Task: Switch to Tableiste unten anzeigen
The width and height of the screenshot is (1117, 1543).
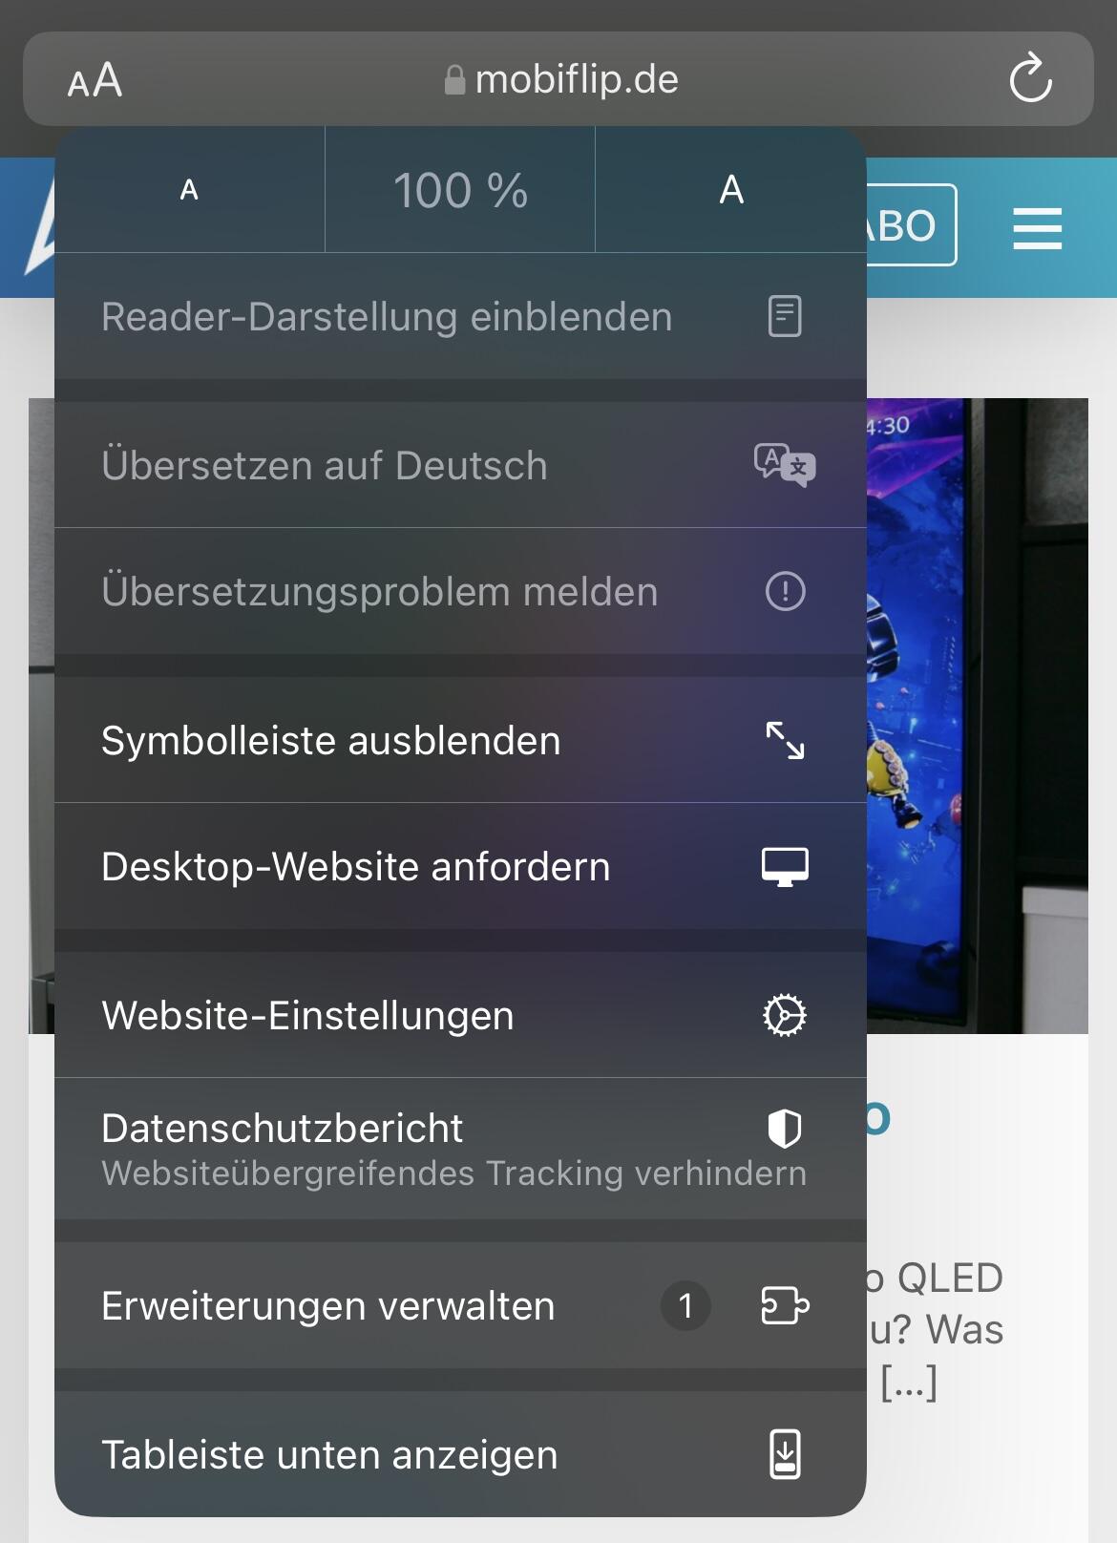Action: pyautogui.click(x=329, y=1455)
